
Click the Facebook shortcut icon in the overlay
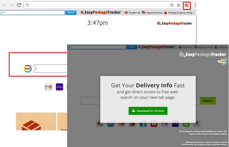point(143,124)
